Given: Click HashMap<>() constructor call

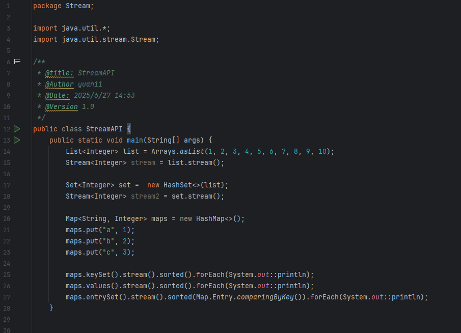Looking at the screenshot, I should pos(218,218).
